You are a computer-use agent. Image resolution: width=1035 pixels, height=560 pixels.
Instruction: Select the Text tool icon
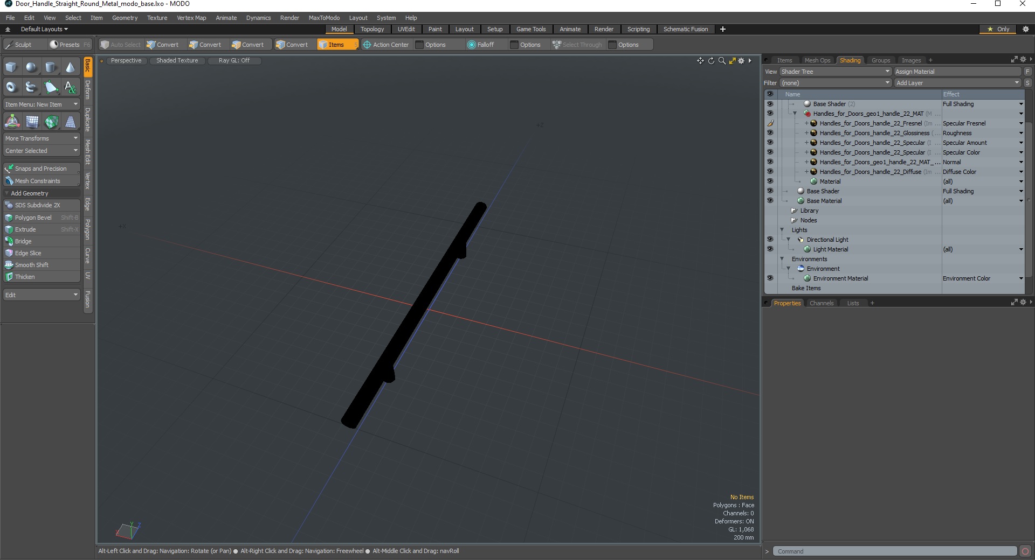coord(70,87)
